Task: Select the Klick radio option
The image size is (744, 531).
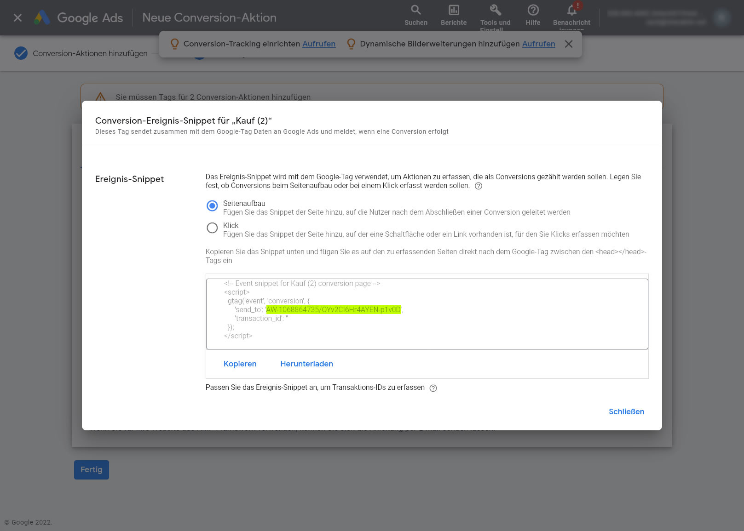Action: (212, 228)
